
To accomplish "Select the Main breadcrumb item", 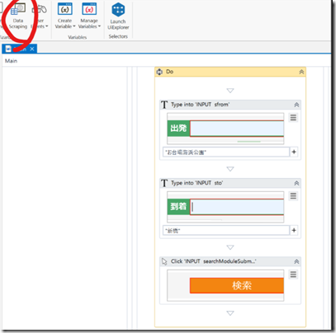I will pos(11,61).
